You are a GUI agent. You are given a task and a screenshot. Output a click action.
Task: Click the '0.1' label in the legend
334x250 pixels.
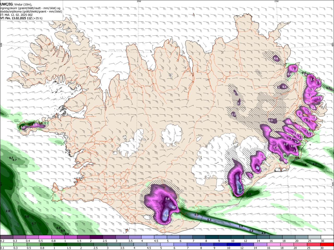2,248
